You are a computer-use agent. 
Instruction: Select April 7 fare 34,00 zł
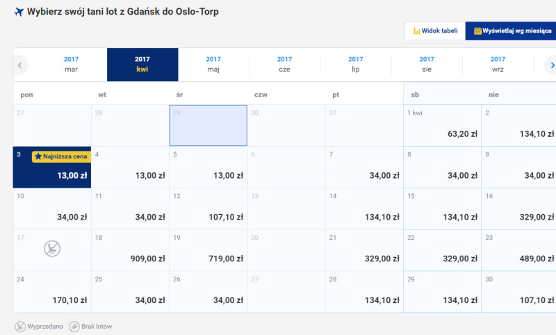[x=364, y=167]
